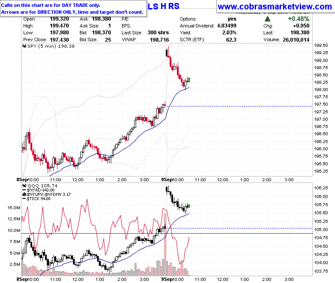
Task: Click the Annual Dividend value 4.03499
Action: coord(227,26)
